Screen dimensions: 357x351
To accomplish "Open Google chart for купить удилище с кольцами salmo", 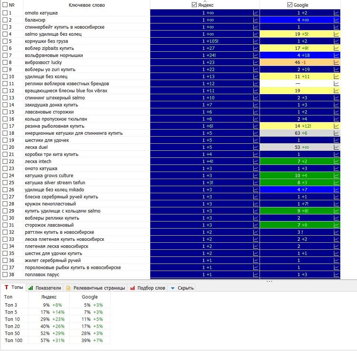I will pos(337,211).
